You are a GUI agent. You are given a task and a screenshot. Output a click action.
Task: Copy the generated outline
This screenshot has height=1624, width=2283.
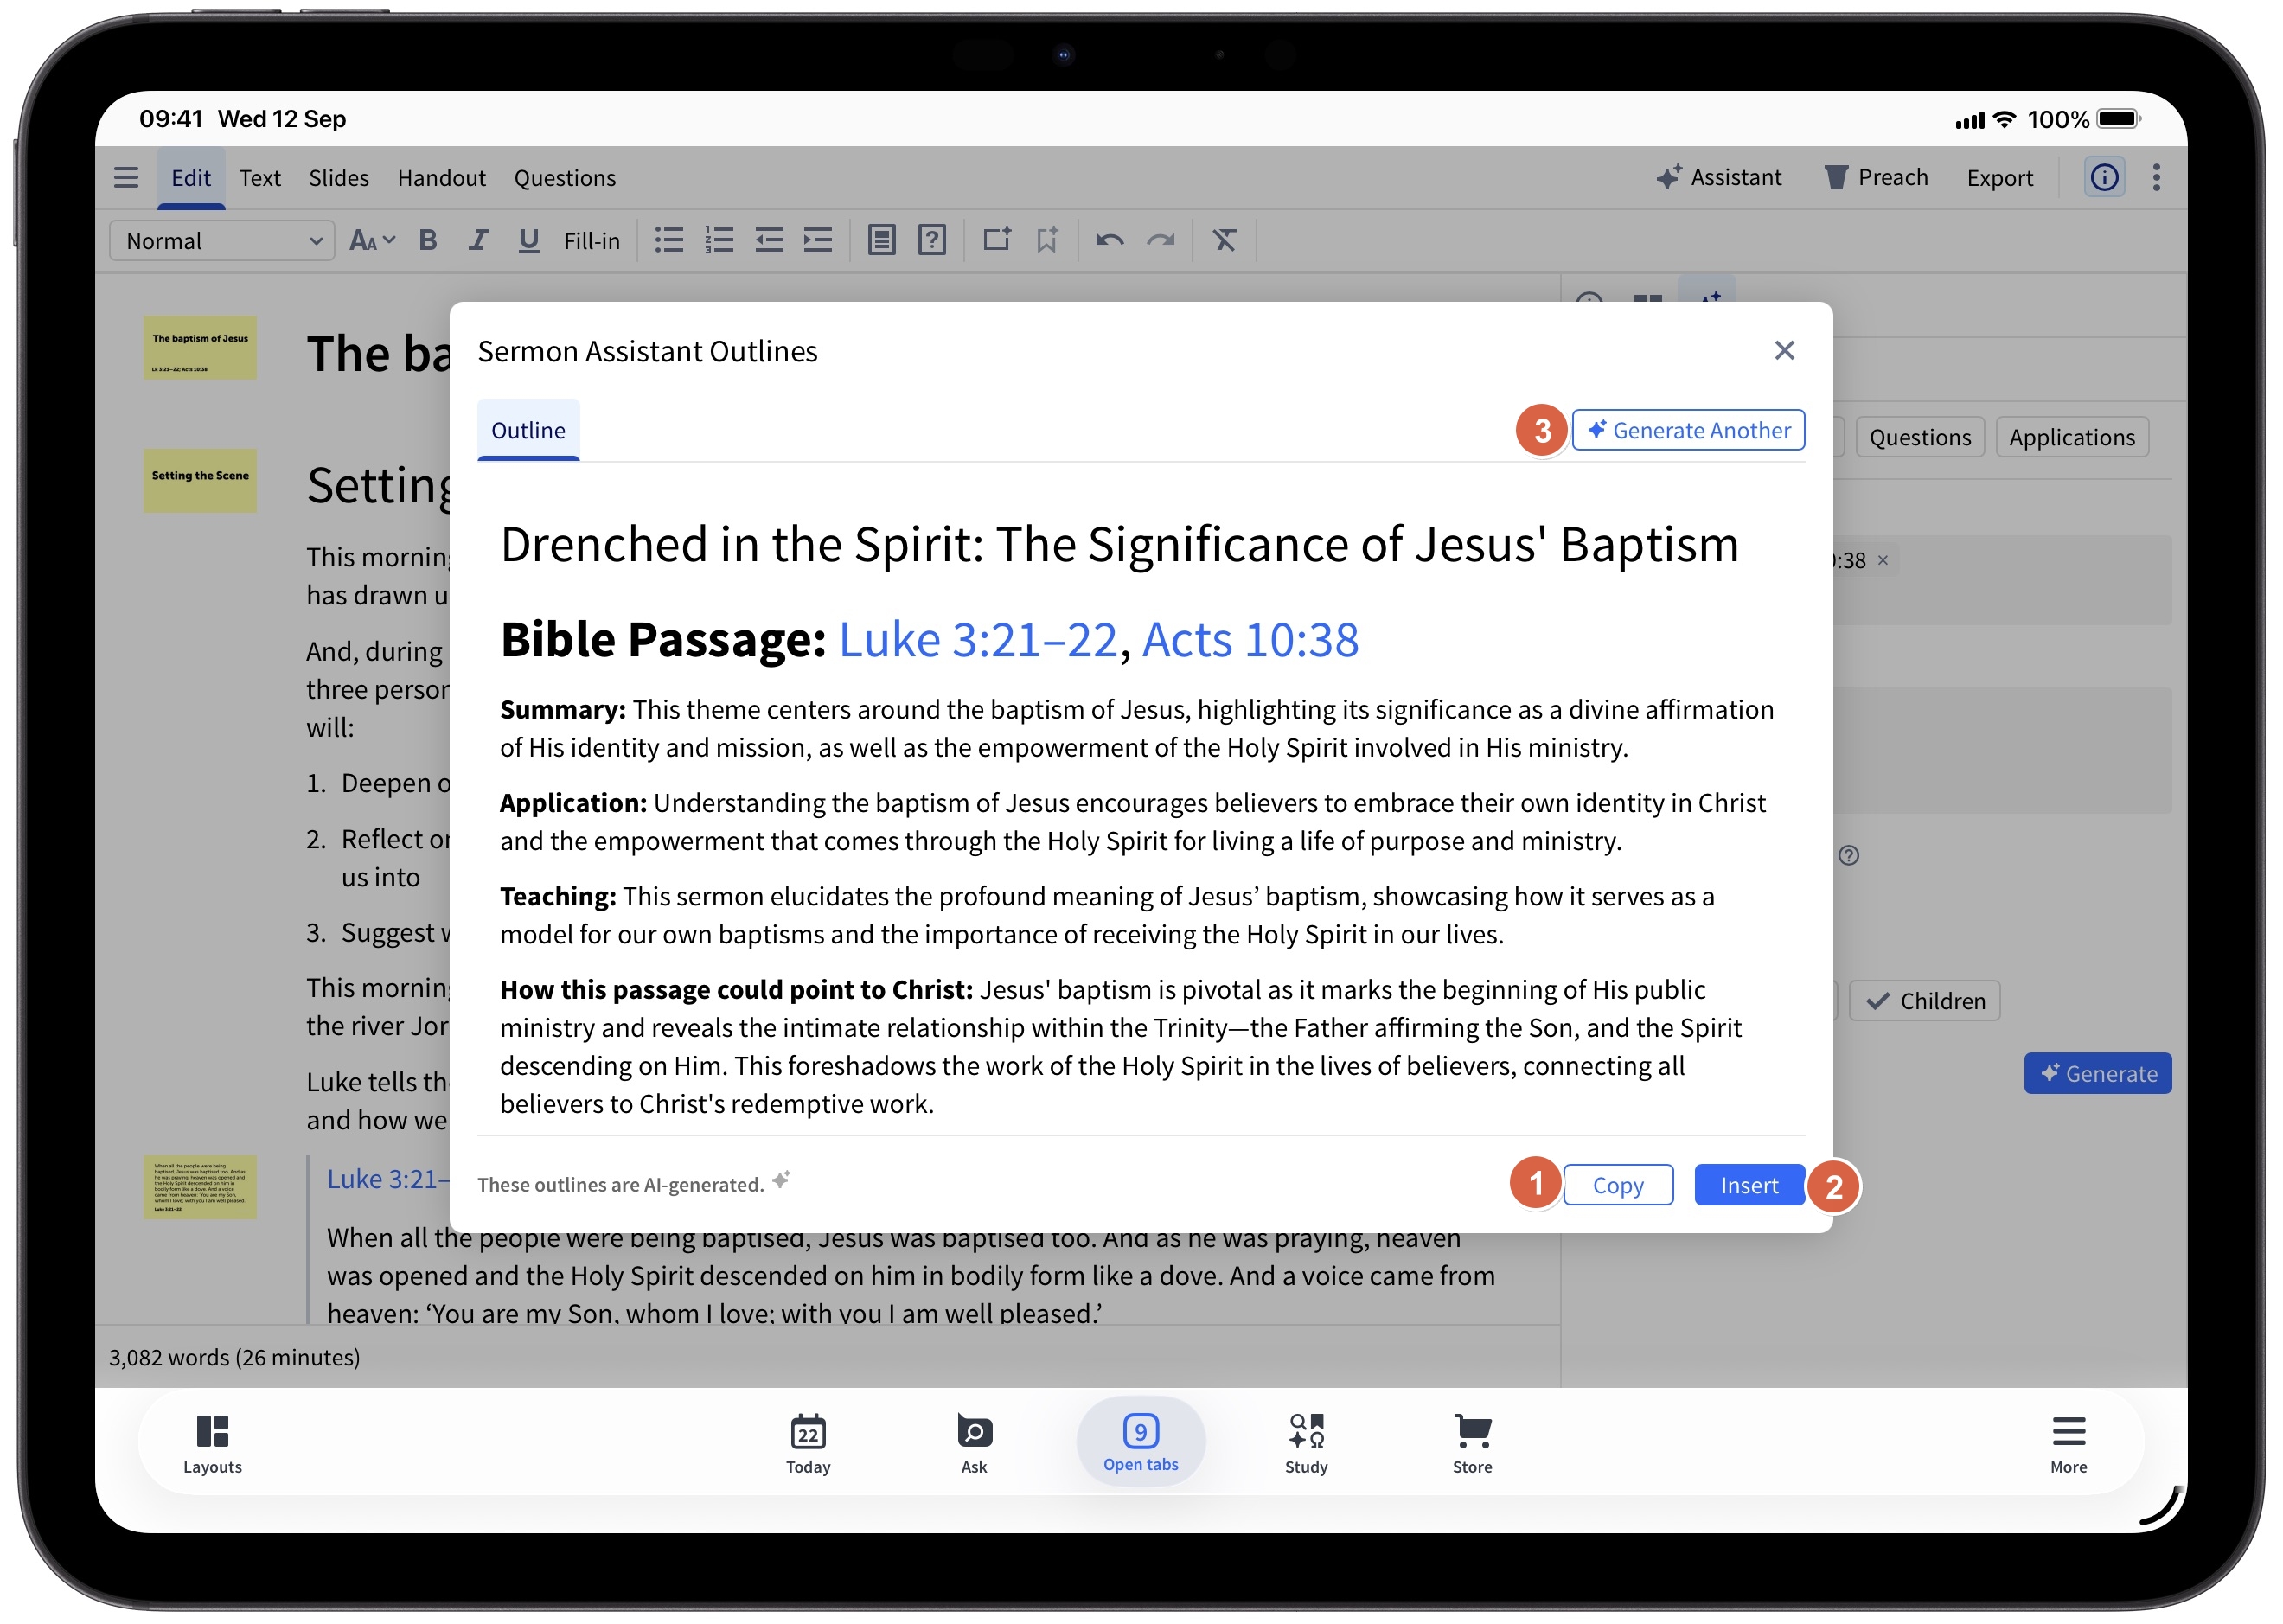1618,1186
